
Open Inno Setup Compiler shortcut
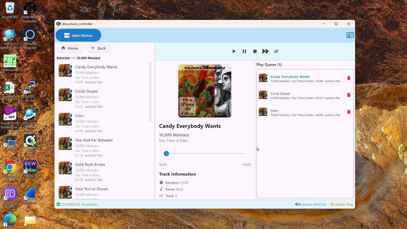pos(30,119)
